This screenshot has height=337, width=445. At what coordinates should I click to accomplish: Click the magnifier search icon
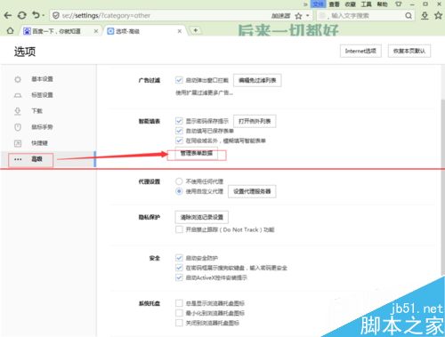(409, 16)
